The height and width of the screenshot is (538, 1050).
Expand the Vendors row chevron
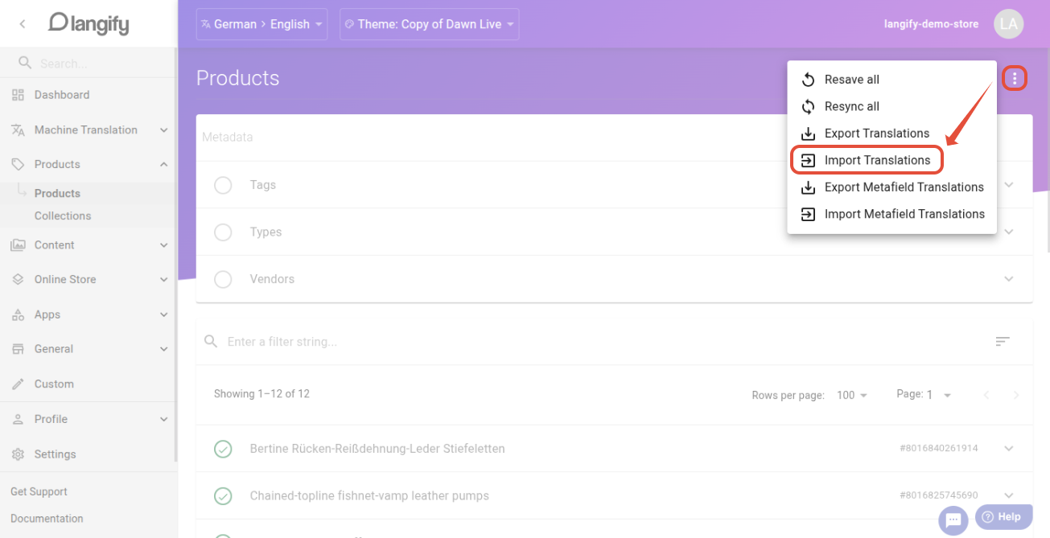tap(1009, 279)
